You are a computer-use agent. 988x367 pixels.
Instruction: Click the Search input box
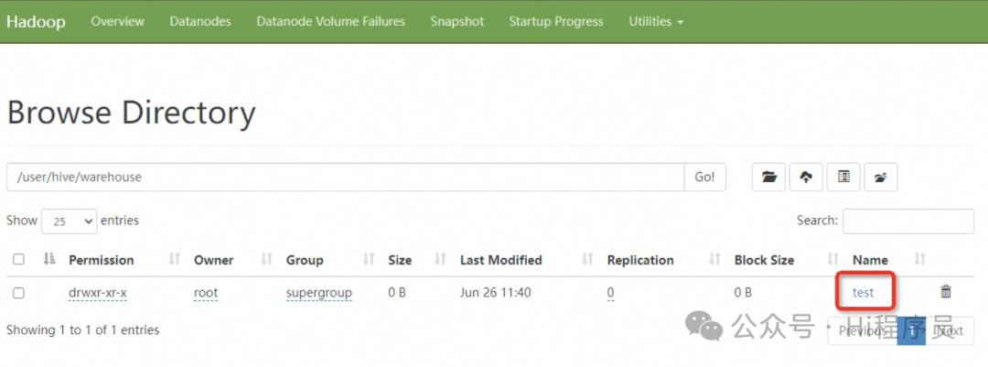click(x=908, y=221)
